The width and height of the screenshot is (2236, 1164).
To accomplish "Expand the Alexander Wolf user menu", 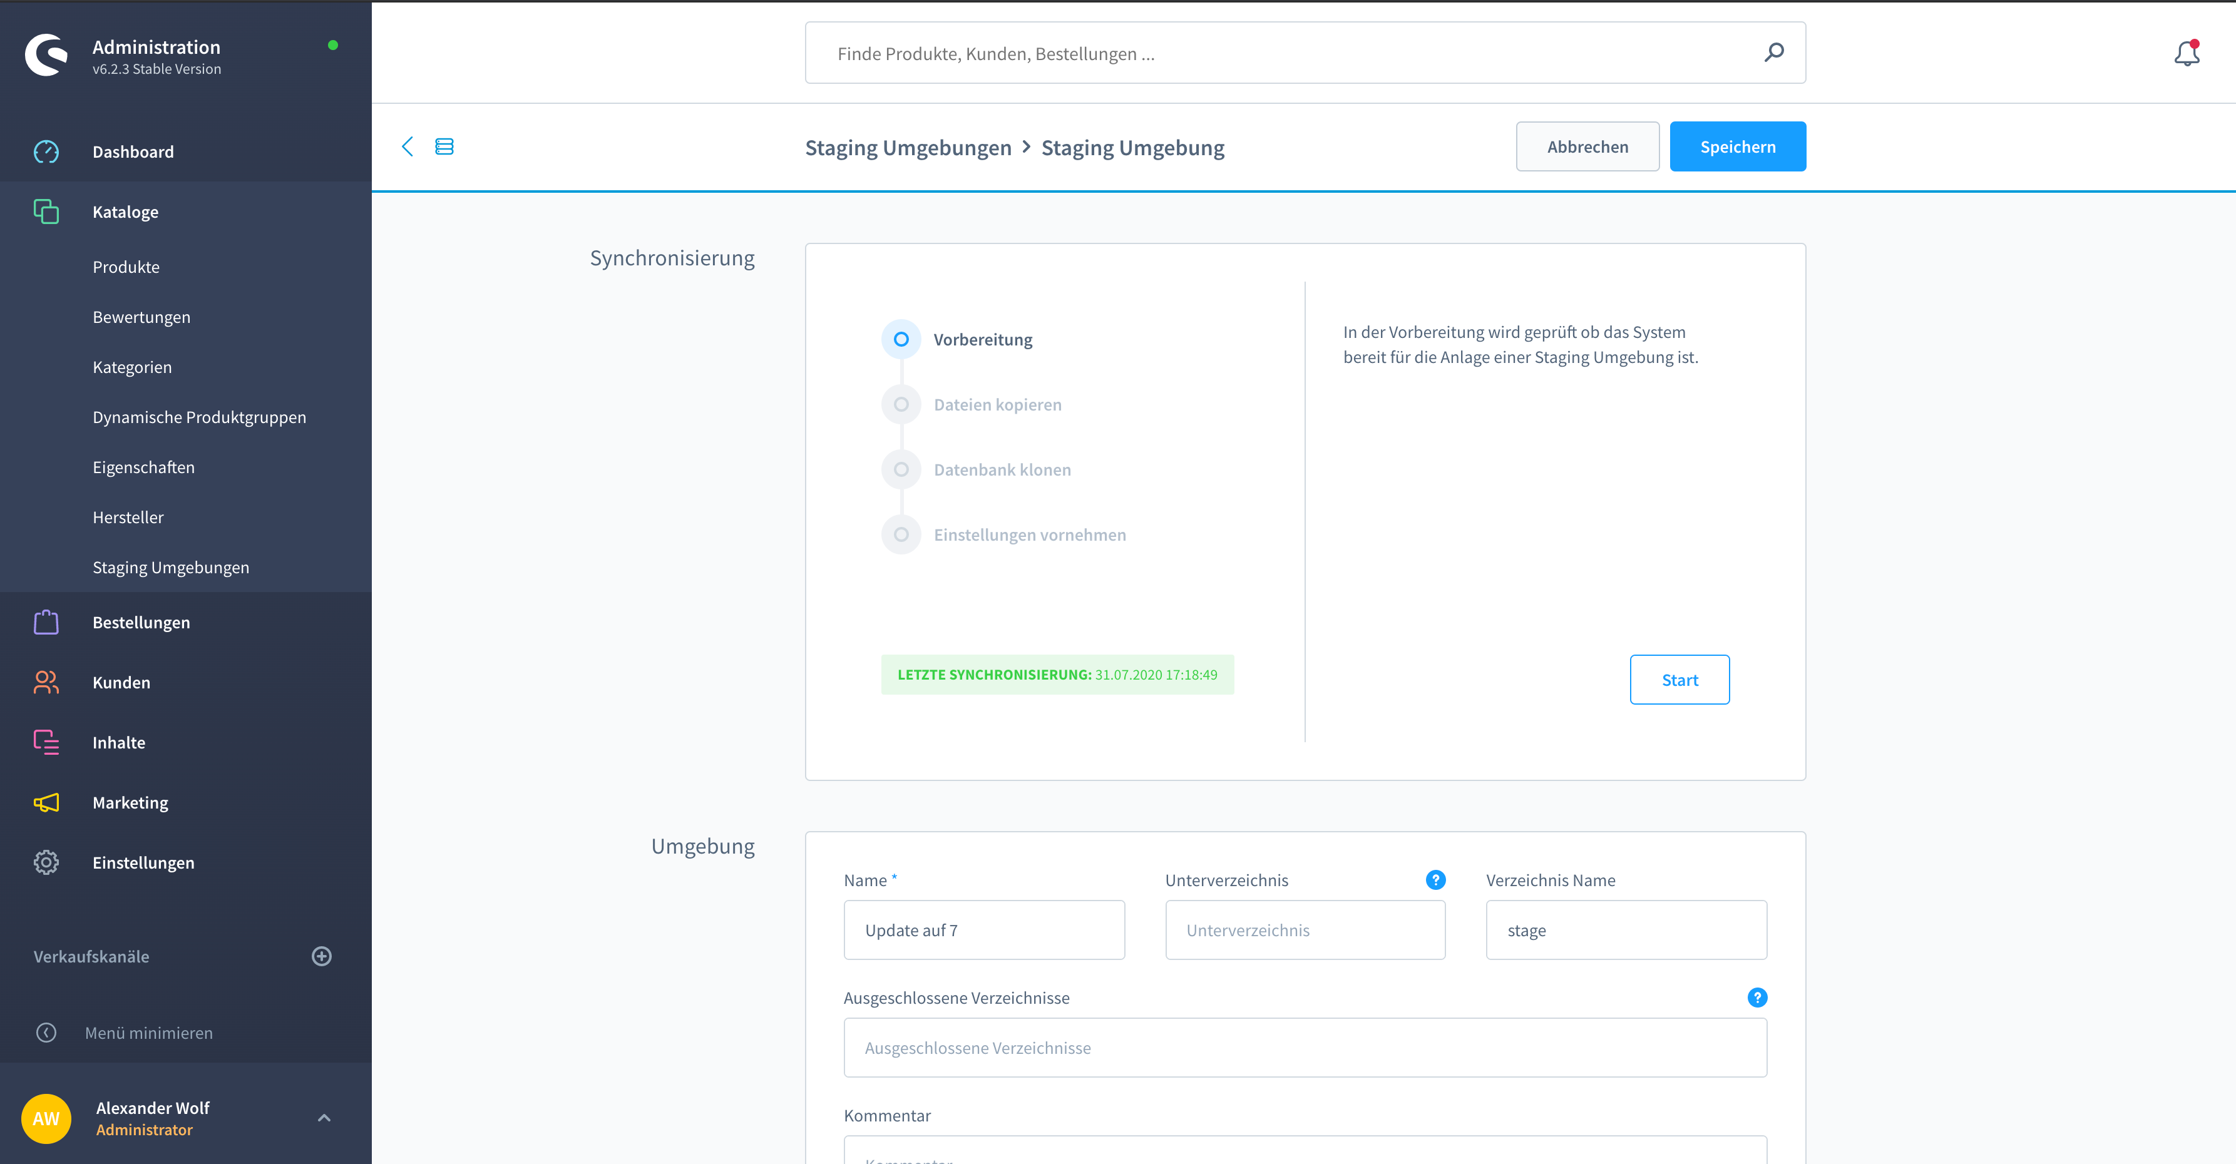I will click(x=325, y=1118).
